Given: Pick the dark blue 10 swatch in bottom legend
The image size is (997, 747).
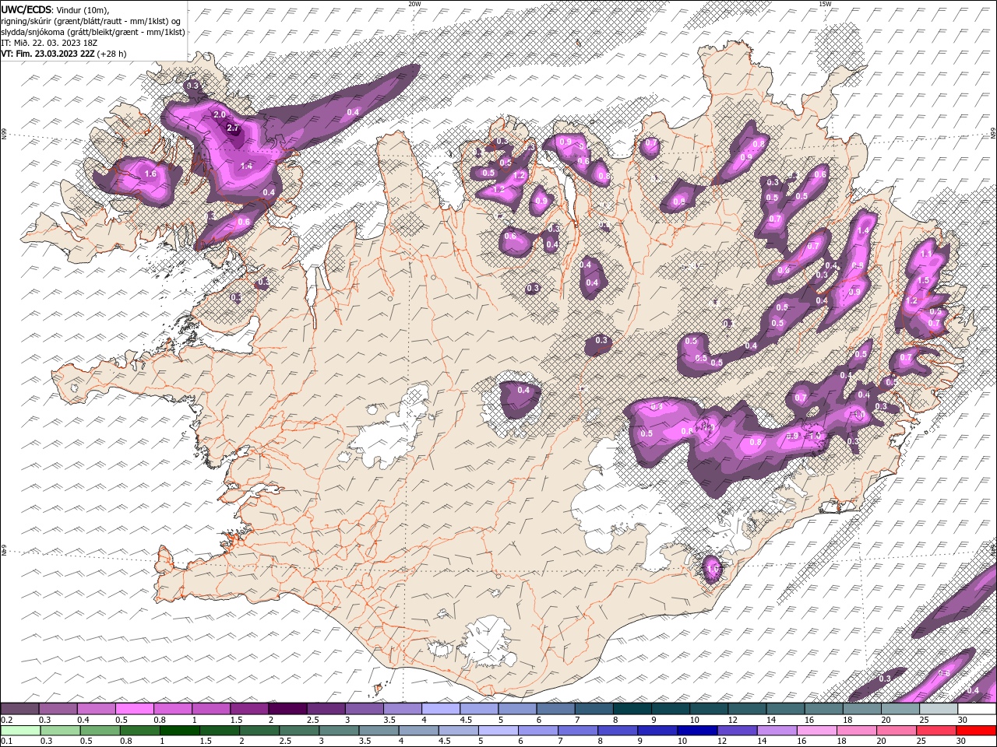Looking at the screenshot, I should click(x=696, y=731).
